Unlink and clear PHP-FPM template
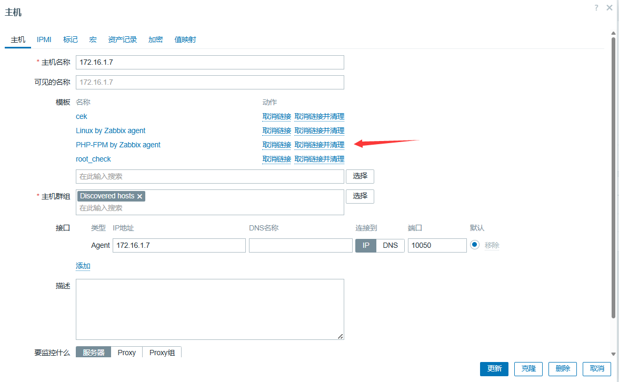 click(319, 145)
